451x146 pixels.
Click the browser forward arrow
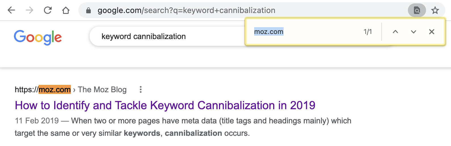[x=29, y=10]
